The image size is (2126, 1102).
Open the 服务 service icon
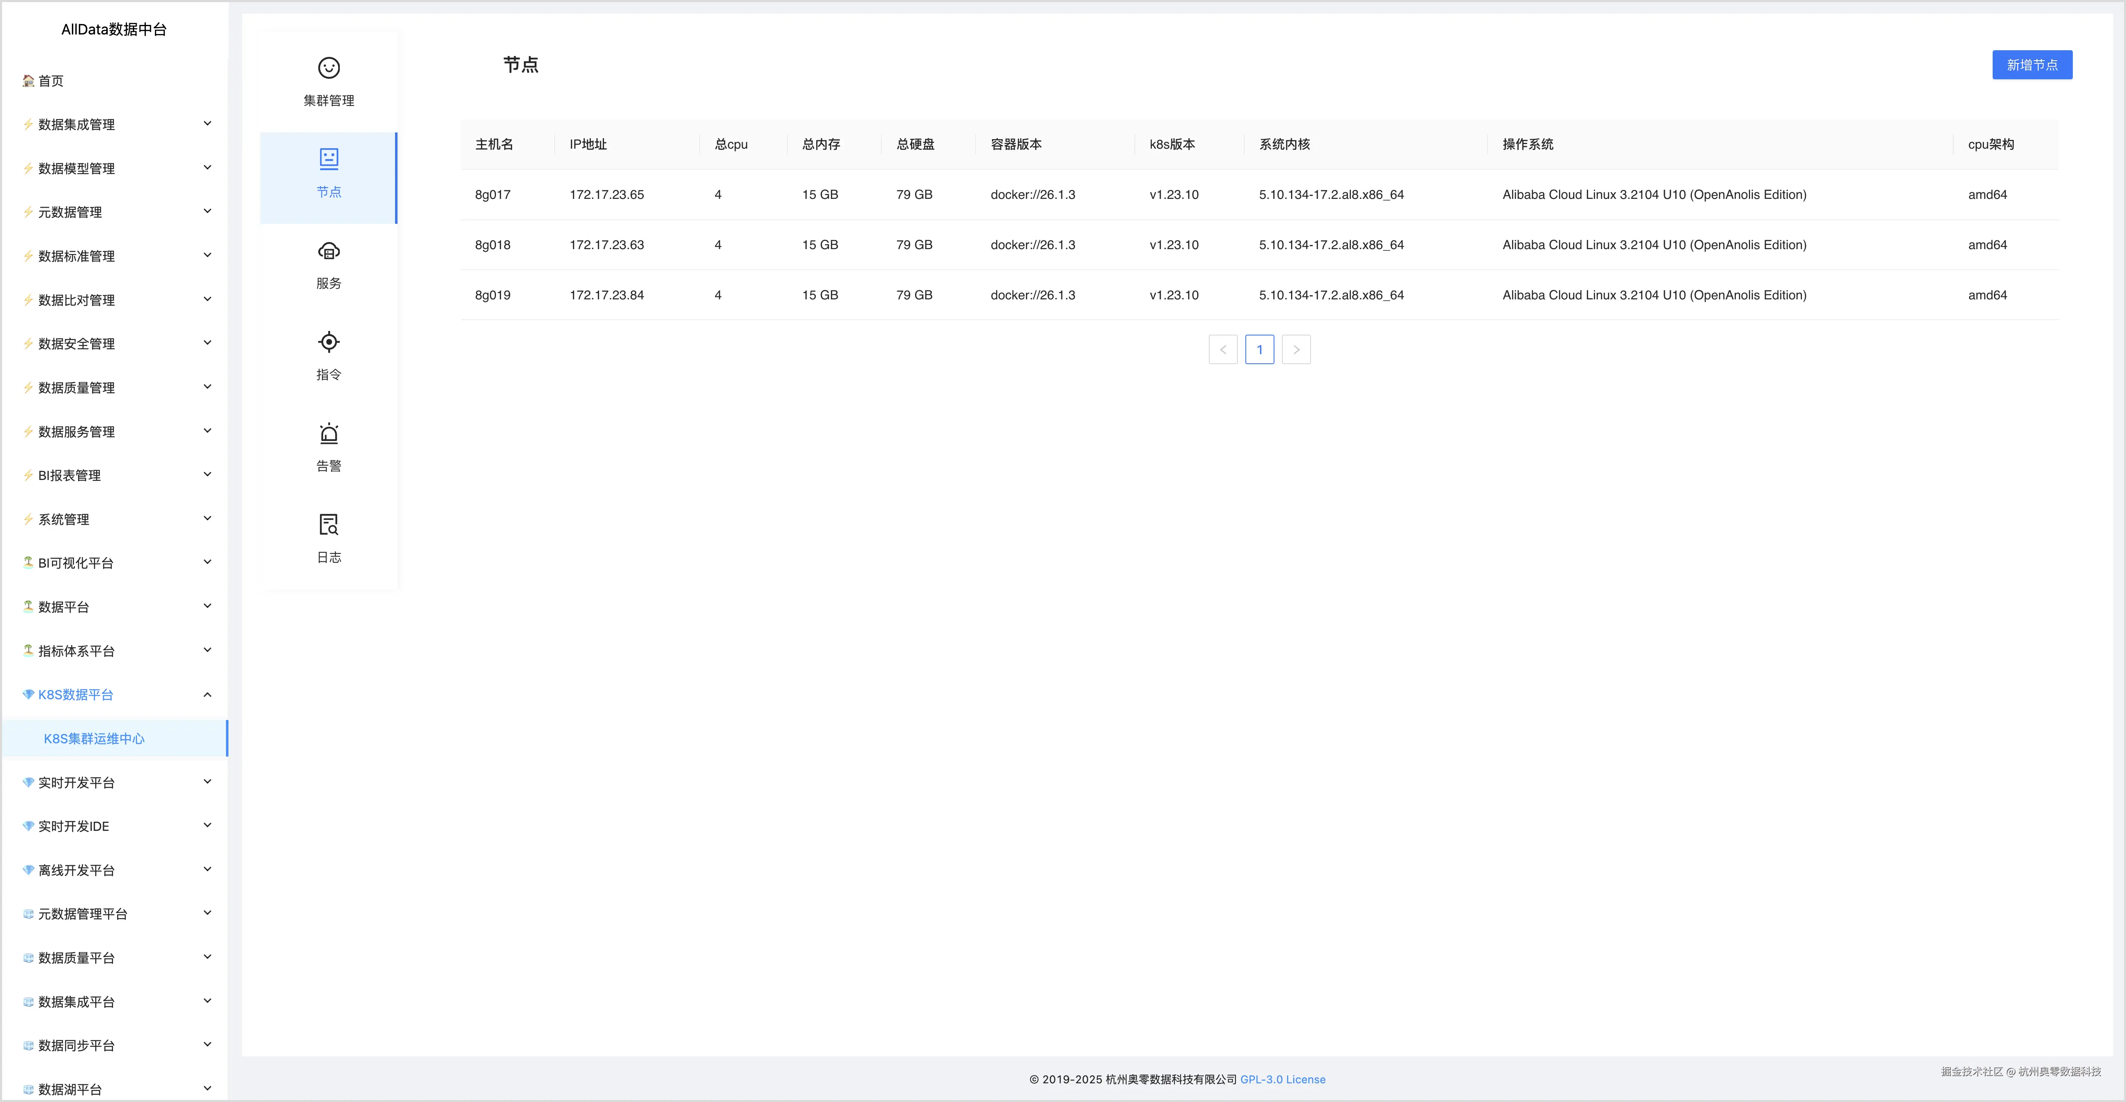tap(329, 251)
